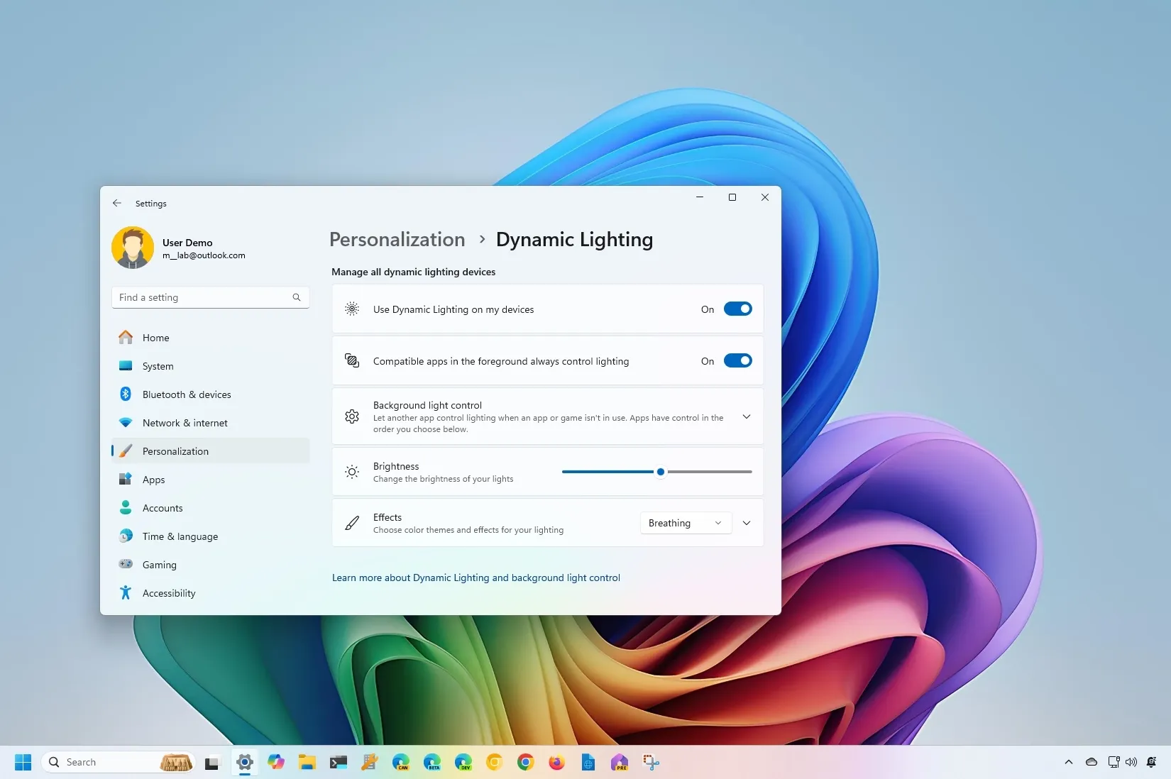
Task: Open File Explorer from the taskbar
Action: (x=307, y=762)
